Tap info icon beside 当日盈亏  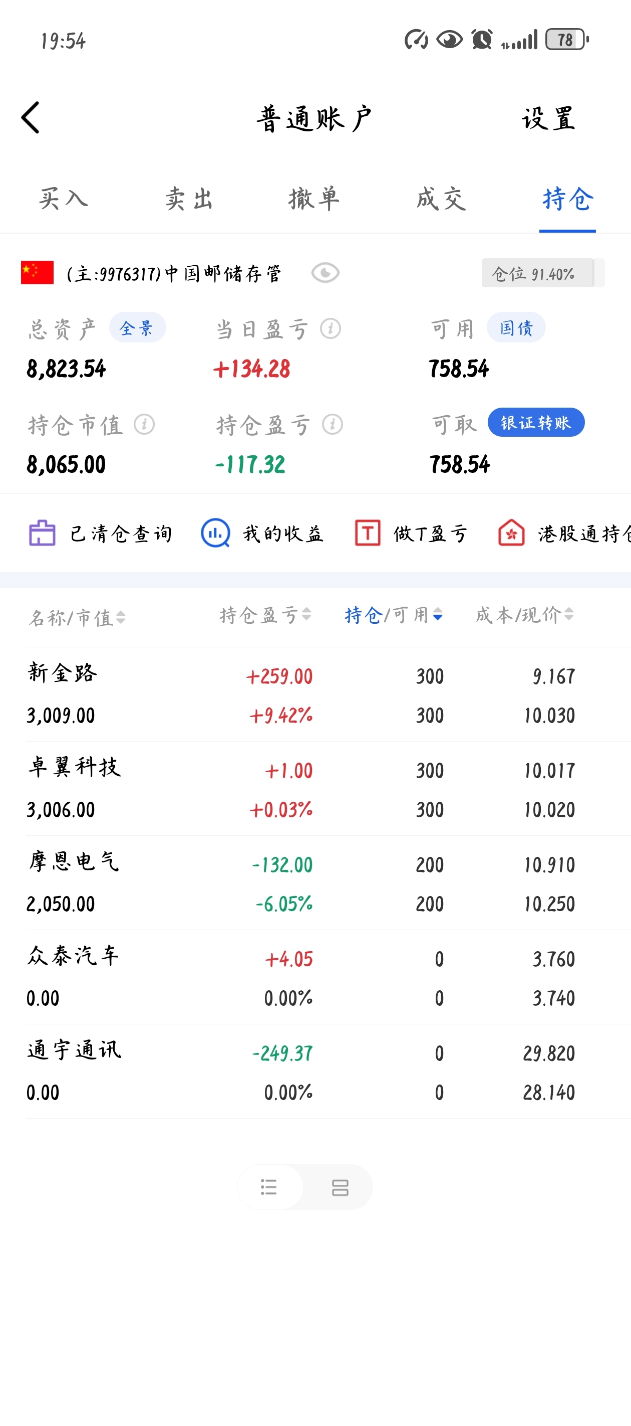pyautogui.click(x=331, y=329)
